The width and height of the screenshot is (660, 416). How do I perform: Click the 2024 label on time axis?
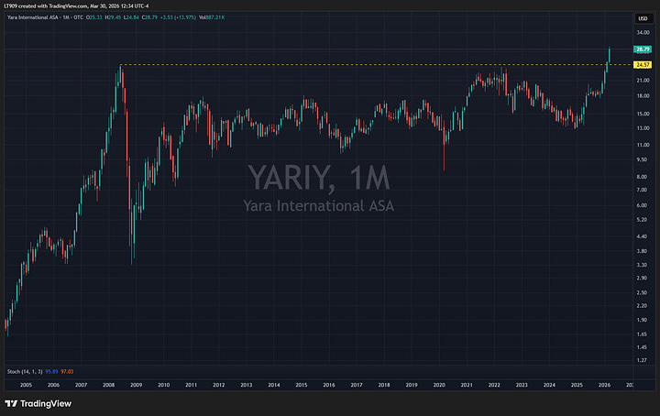pos(549,385)
